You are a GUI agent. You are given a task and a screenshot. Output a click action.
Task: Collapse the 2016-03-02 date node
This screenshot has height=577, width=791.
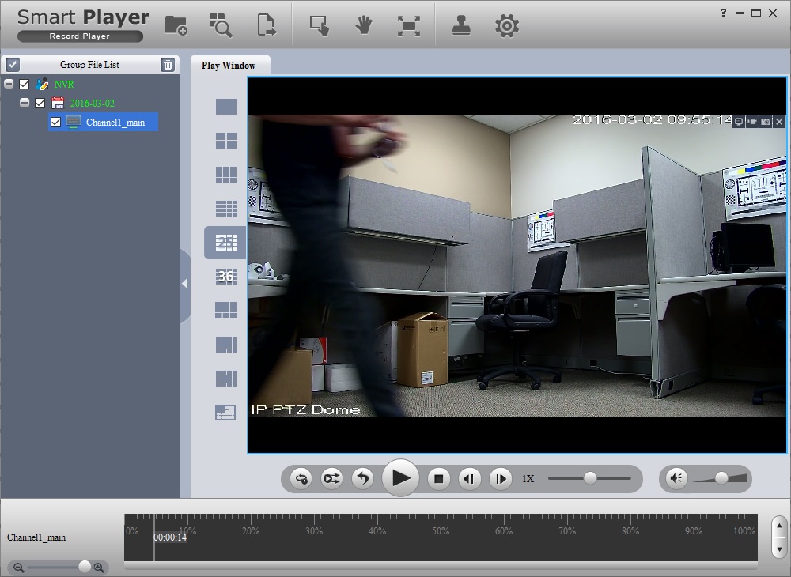tap(25, 103)
